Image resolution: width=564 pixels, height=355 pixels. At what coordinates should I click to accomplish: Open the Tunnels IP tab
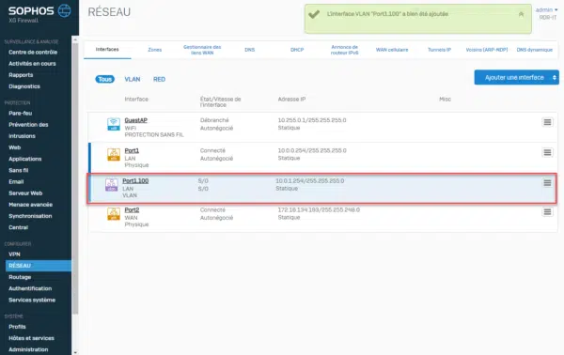tap(439, 50)
